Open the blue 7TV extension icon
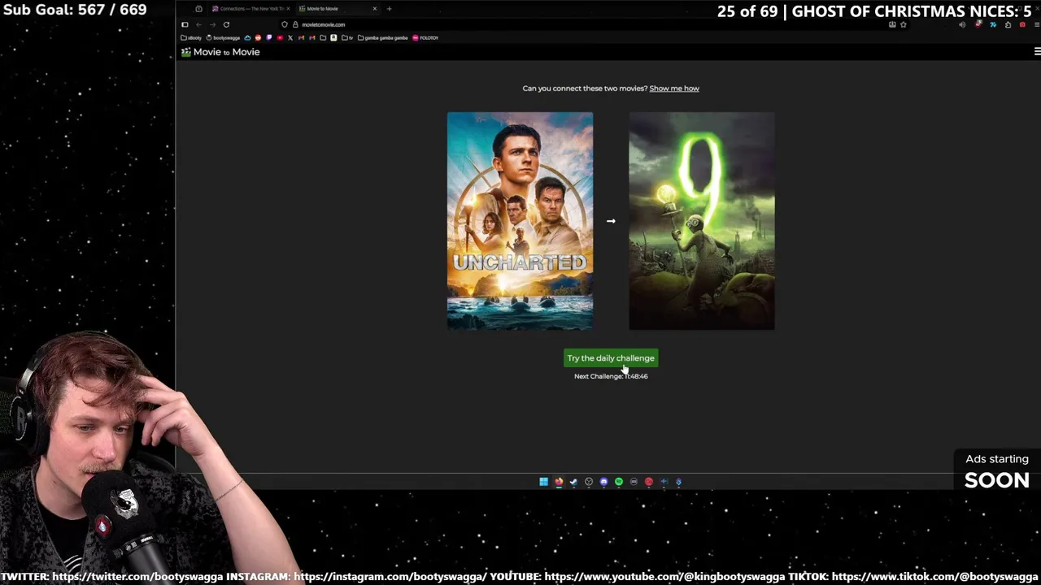 993,24
